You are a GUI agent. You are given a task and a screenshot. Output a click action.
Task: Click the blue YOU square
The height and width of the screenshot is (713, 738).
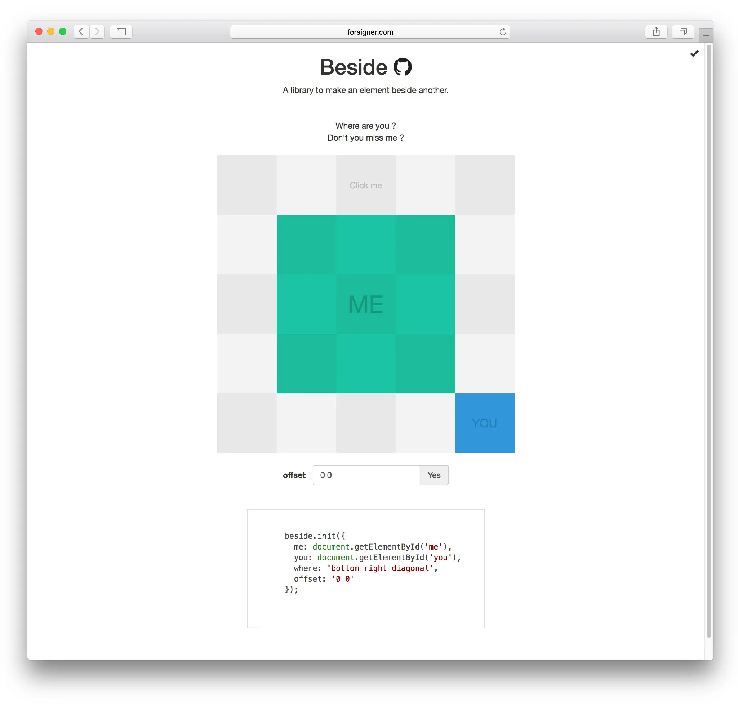[x=485, y=423]
